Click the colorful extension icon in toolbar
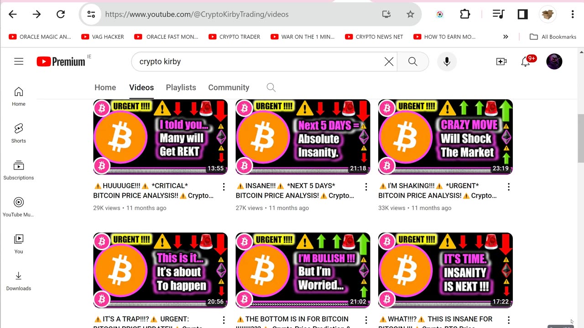584x328 pixels. [440, 14]
